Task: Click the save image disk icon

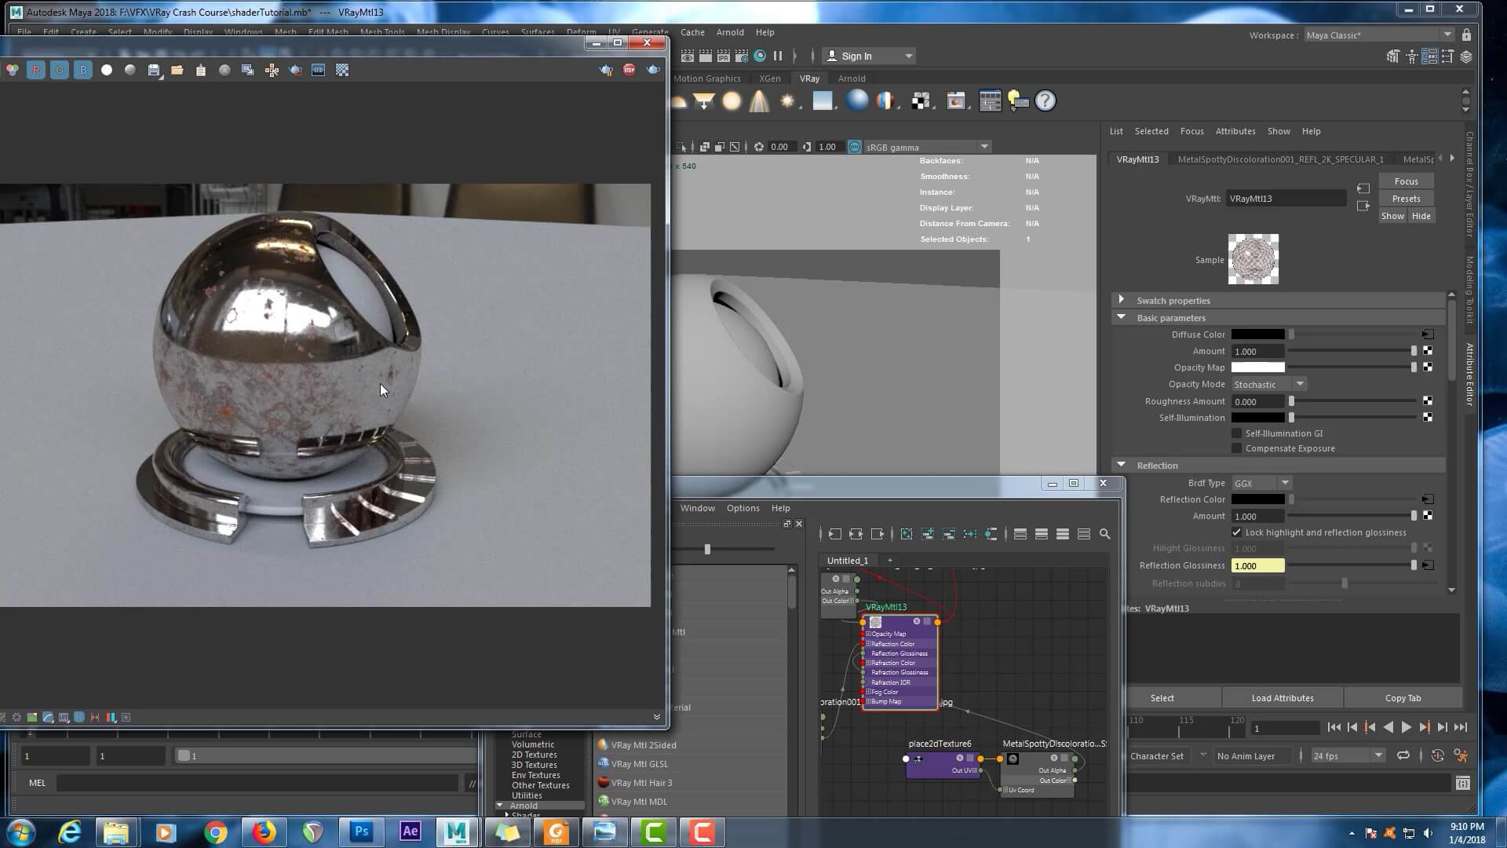Action: click(154, 70)
